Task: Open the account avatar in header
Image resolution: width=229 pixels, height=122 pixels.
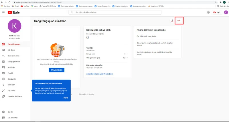Action: pyautogui.click(x=226, y=12)
